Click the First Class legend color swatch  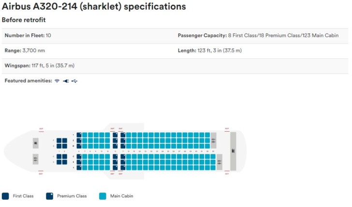5,196
